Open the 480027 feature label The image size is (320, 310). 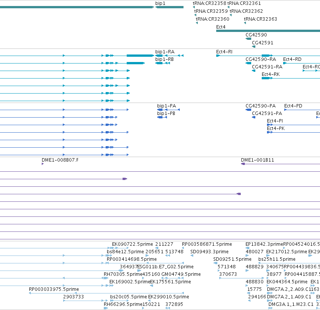[255, 252]
